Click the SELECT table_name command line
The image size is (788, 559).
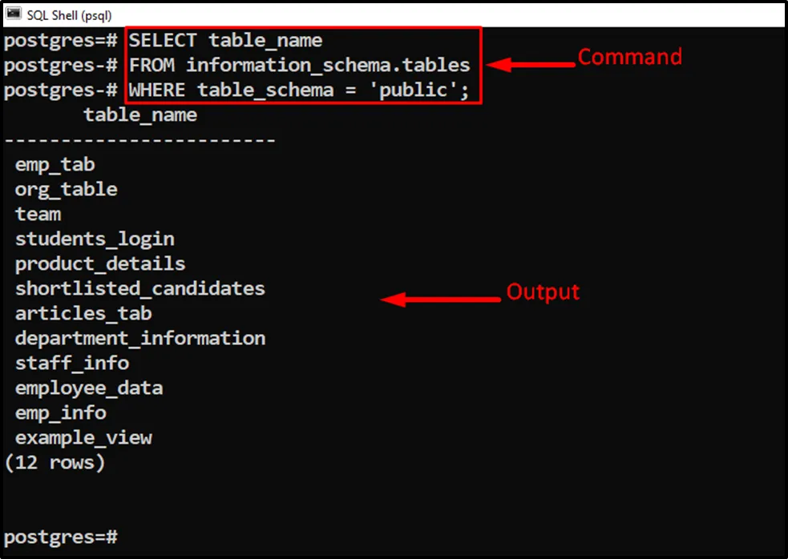tap(225, 40)
